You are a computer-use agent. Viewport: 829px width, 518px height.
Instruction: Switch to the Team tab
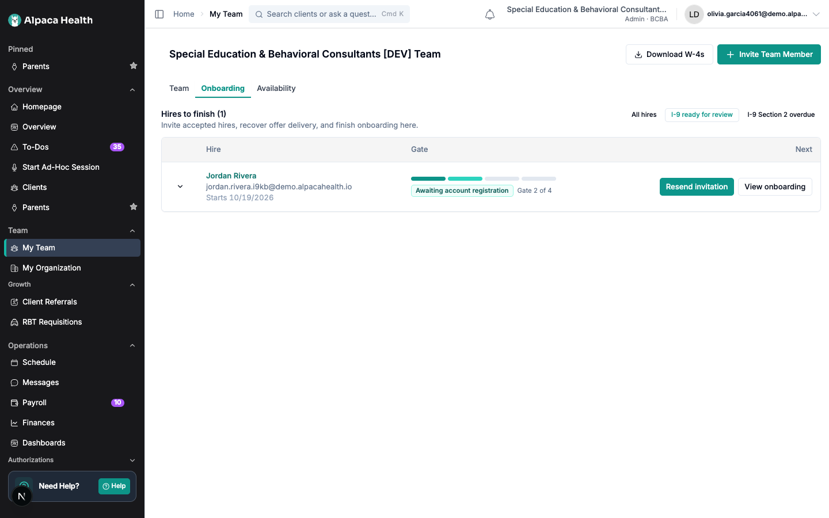[179, 88]
